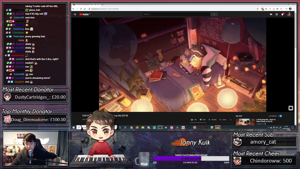The height and width of the screenshot is (169, 300).
Task: Open the more actions ellipsis under video
Action: pos(231,120)
